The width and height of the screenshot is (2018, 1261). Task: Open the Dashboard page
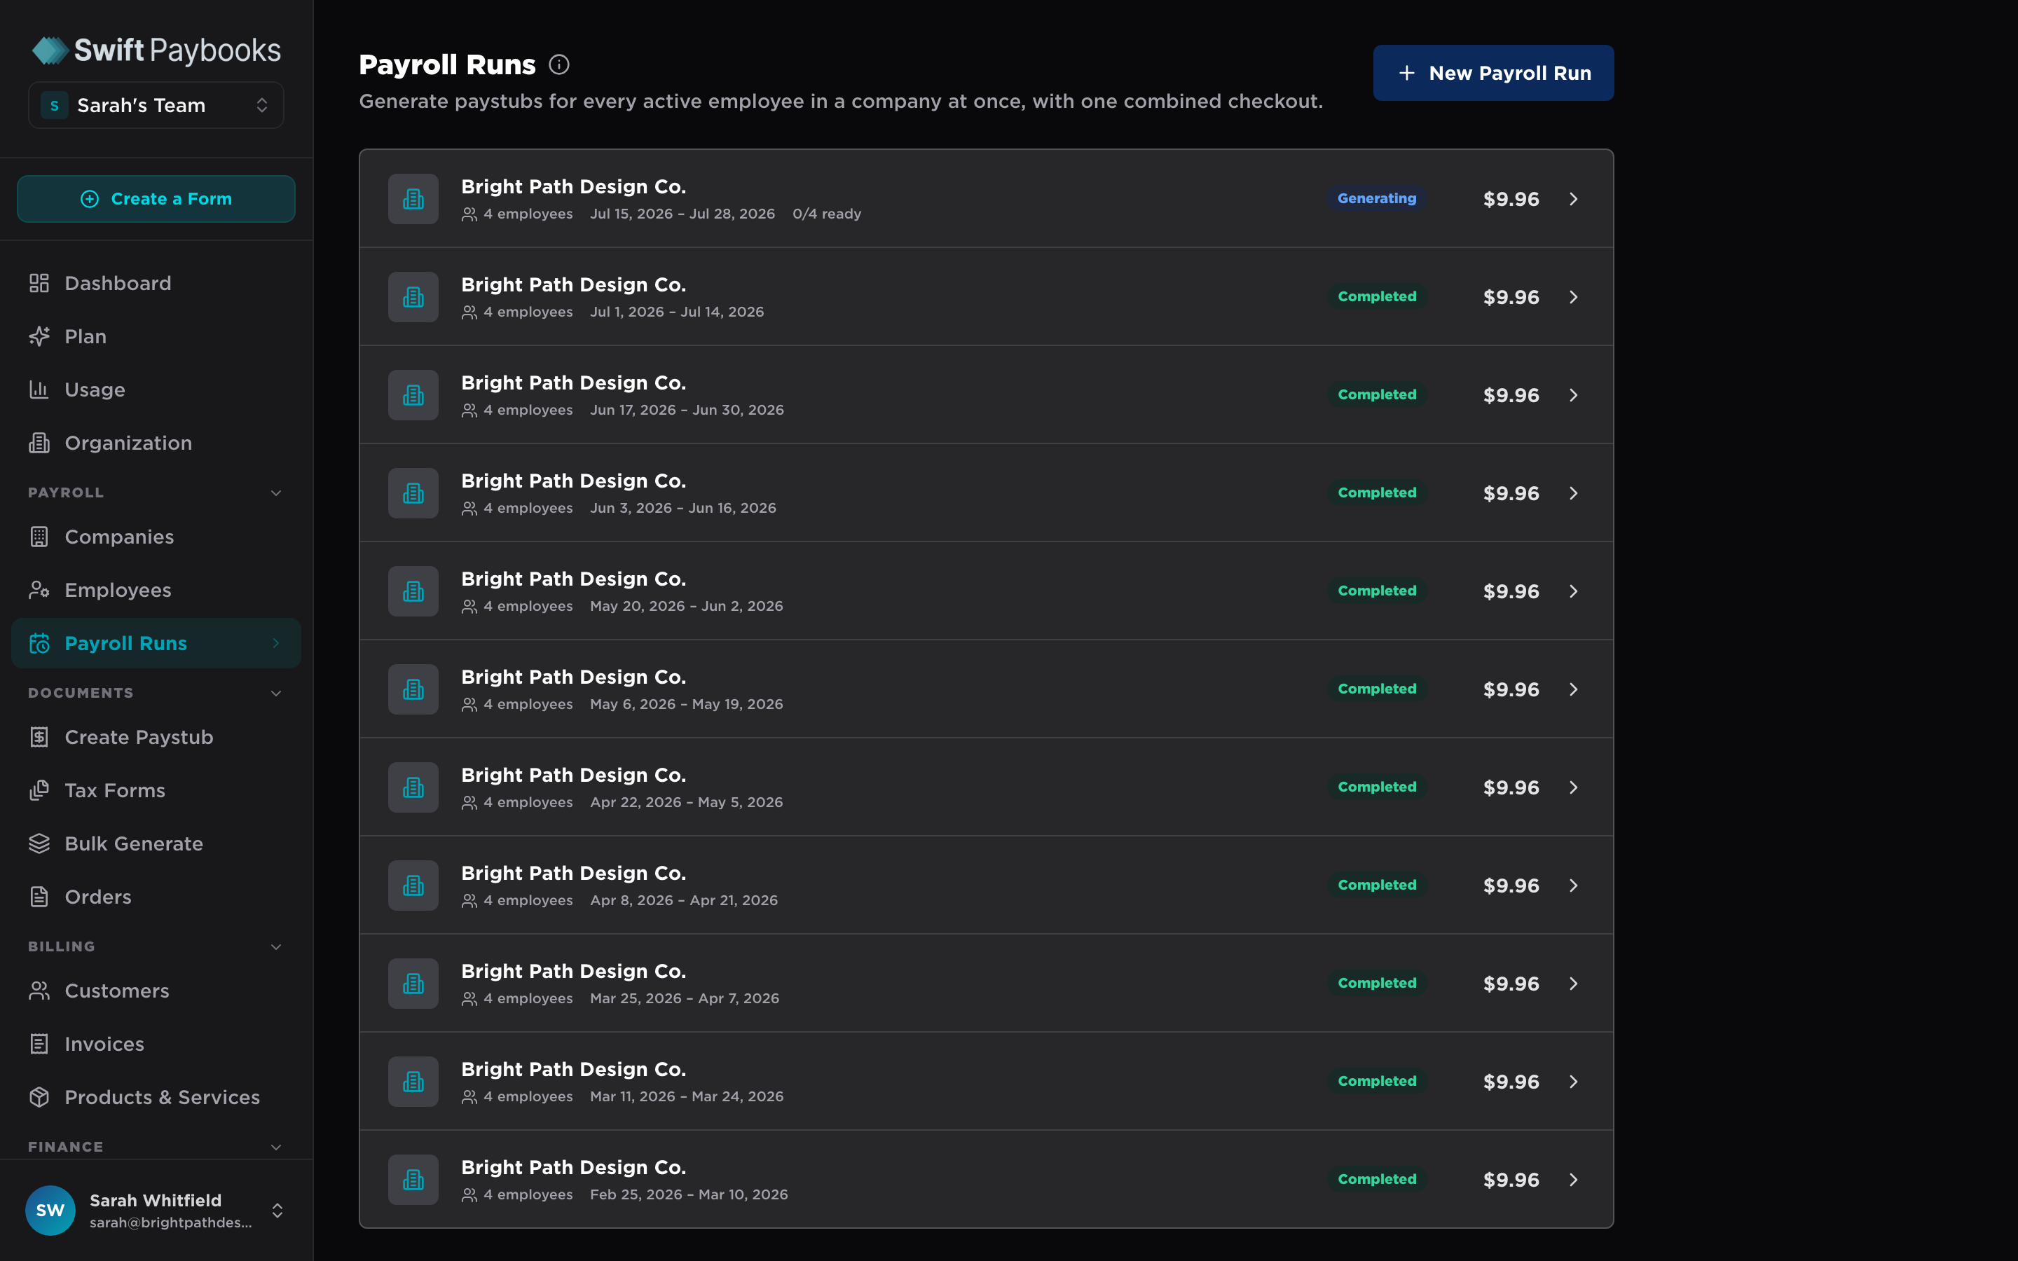(156, 284)
